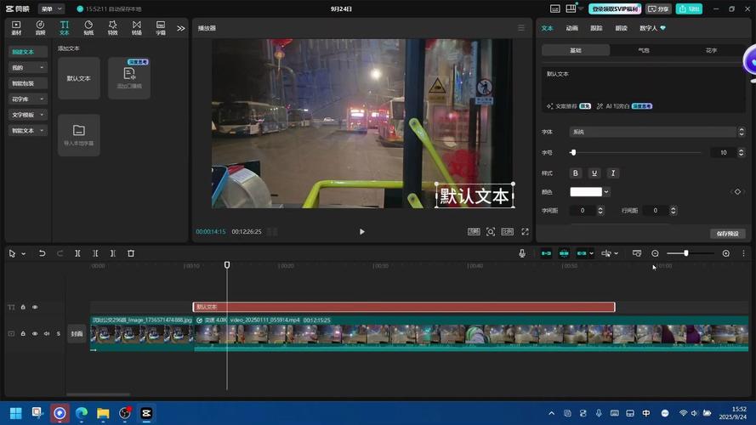Click the delete clip icon in timeline toolbar
756x425 pixels.
(x=131, y=253)
